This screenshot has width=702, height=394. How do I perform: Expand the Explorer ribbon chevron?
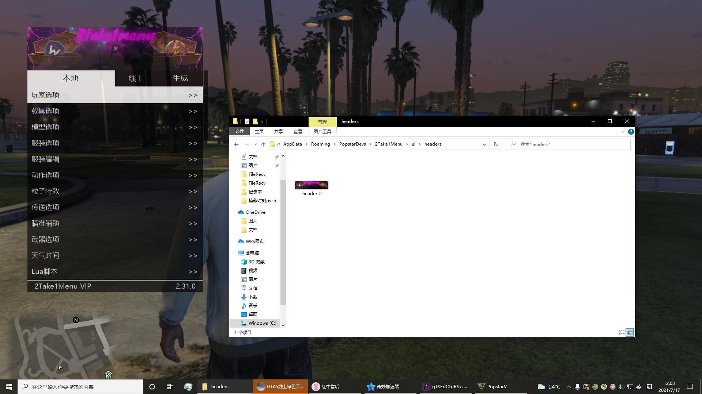(x=623, y=132)
